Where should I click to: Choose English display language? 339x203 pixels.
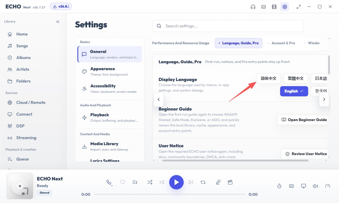(294, 91)
